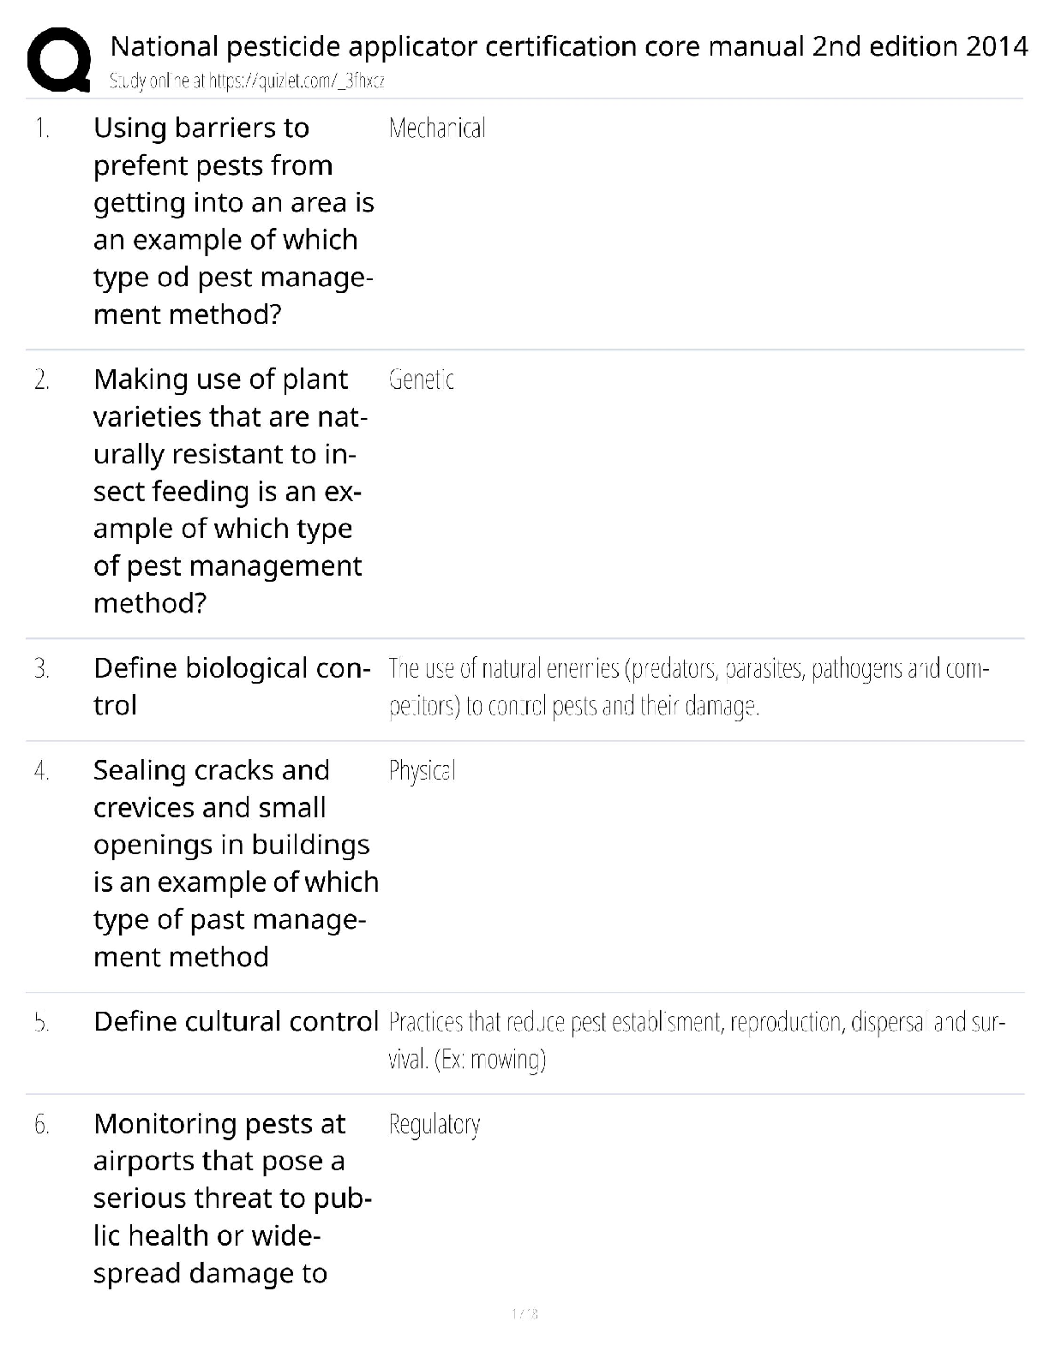
Task: Select the 'Making use of plant varieties' question
Action: [x=230, y=491]
